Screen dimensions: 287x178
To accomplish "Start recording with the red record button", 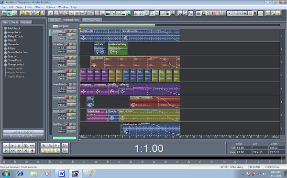I will coord(32,151).
